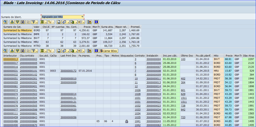
Task: Open Layout menu button in detail toolbar
Action: (81, 51)
